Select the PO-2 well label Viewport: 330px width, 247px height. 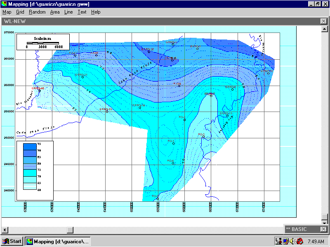(182, 117)
